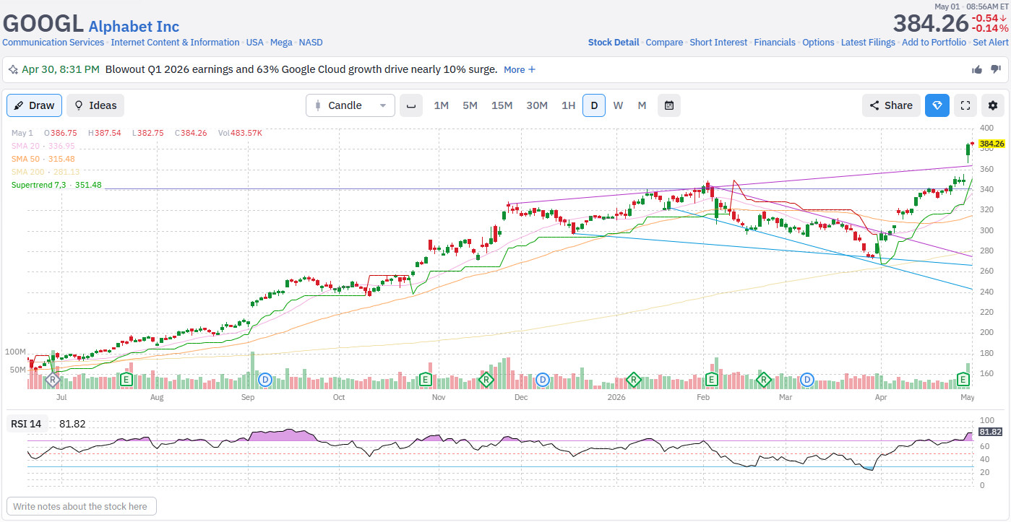Toggle the Draw mode button

click(34, 105)
